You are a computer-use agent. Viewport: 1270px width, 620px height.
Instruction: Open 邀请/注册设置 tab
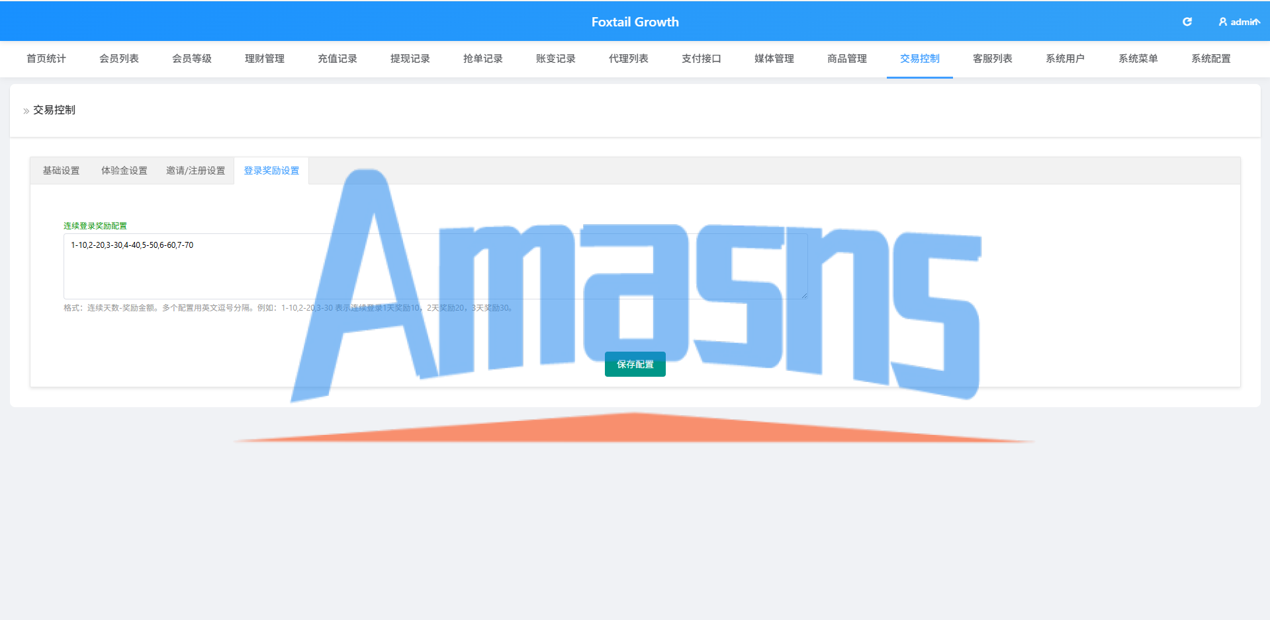(x=195, y=171)
